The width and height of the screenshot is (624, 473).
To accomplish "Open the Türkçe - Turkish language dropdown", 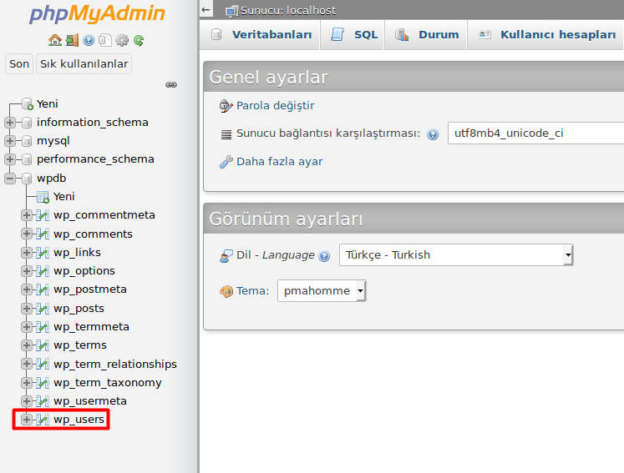I will coord(455,254).
